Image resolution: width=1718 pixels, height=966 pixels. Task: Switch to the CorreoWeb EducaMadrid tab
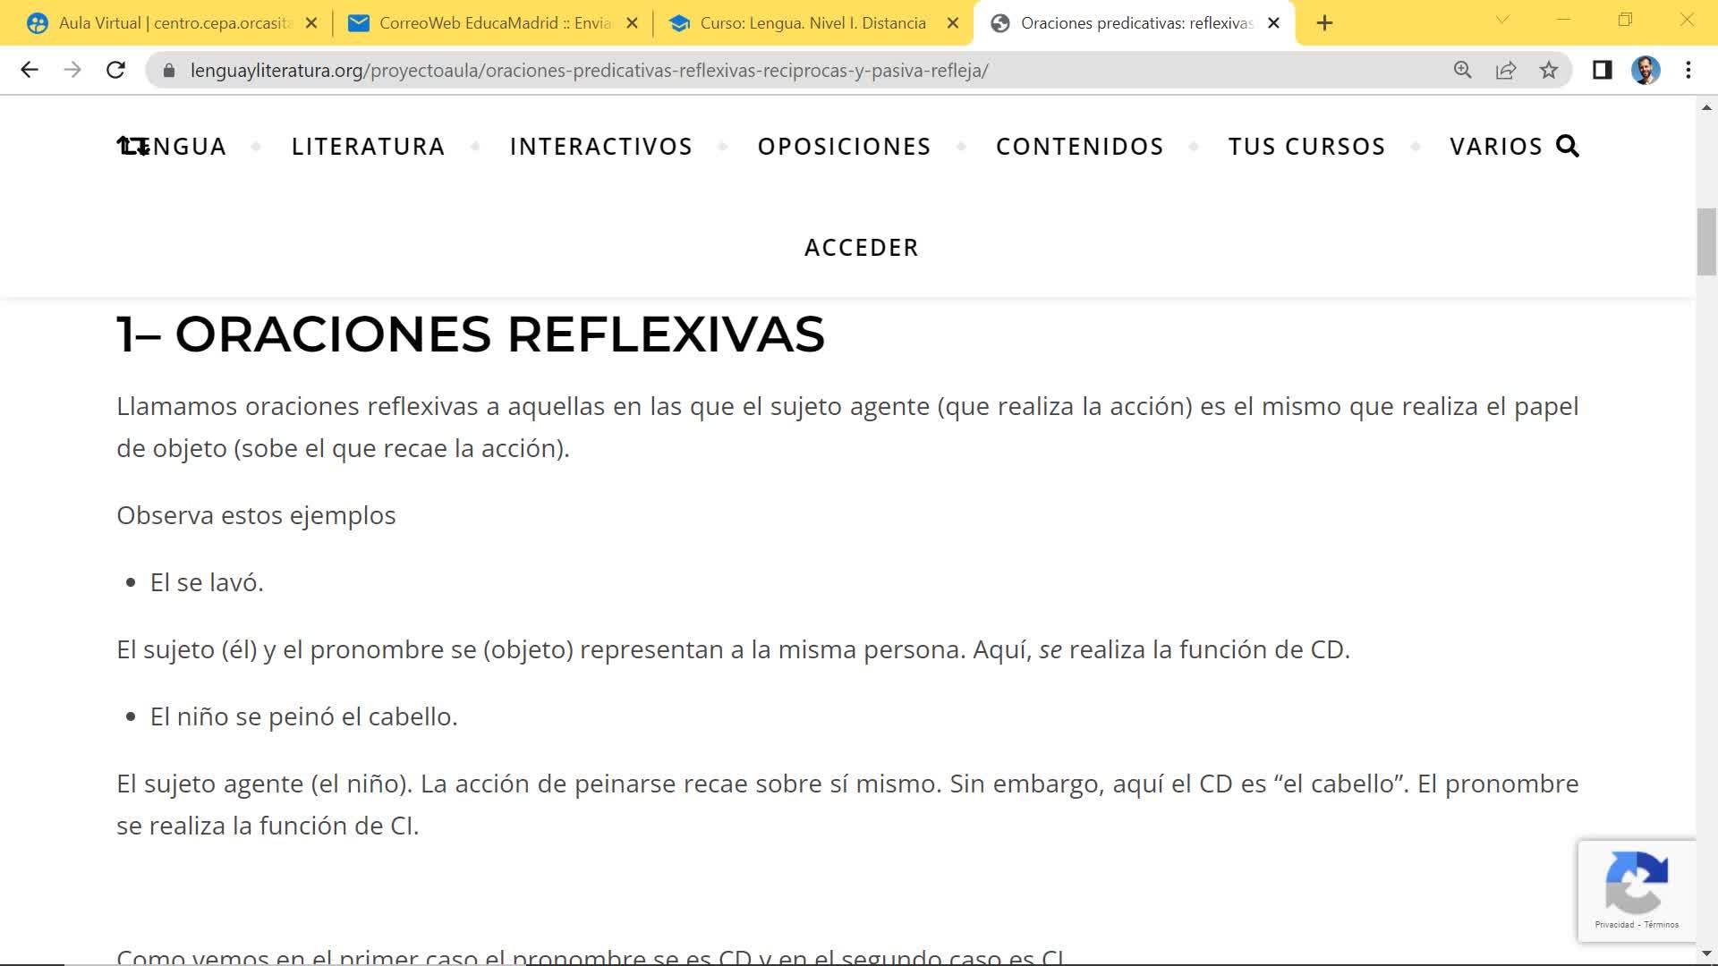[493, 23]
